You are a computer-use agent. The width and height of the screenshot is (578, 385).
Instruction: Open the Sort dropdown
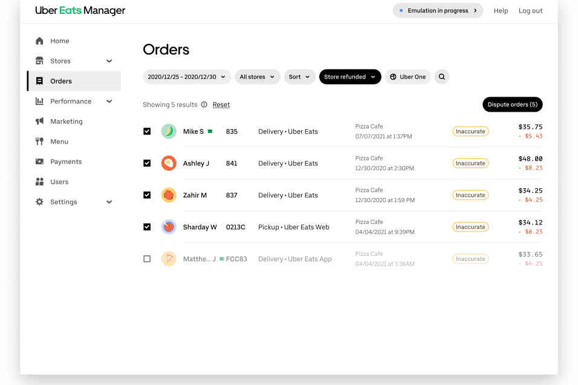[x=299, y=77]
